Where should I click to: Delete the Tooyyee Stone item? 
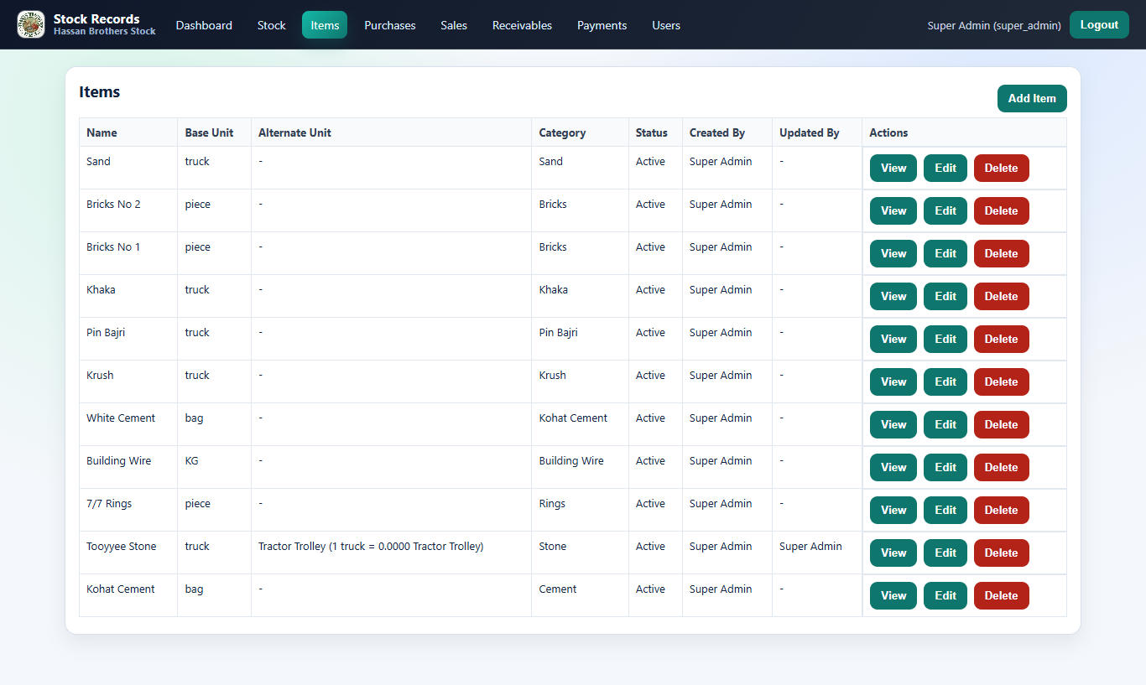tap(1001, 553)
